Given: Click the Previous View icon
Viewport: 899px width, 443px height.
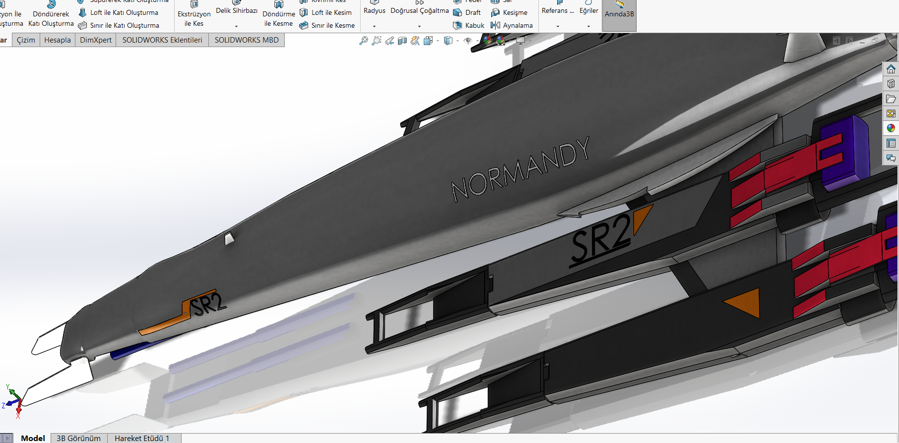Looking at the screenshot, I should pos(389,41).
